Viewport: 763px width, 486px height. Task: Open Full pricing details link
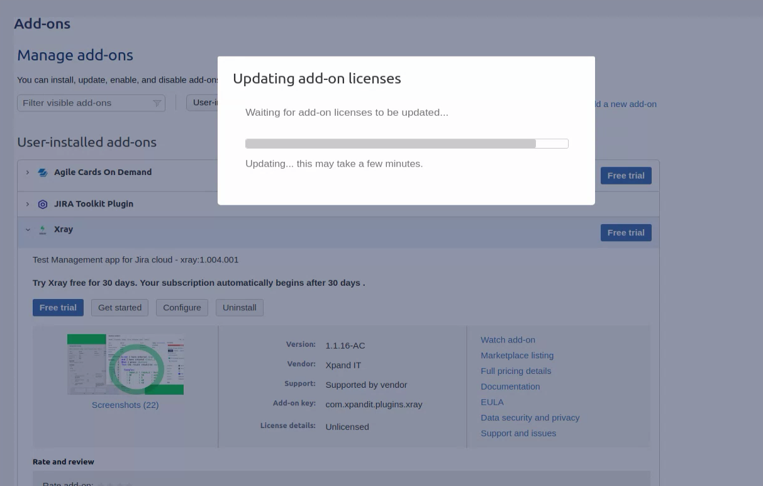click(x=516, y=371)
